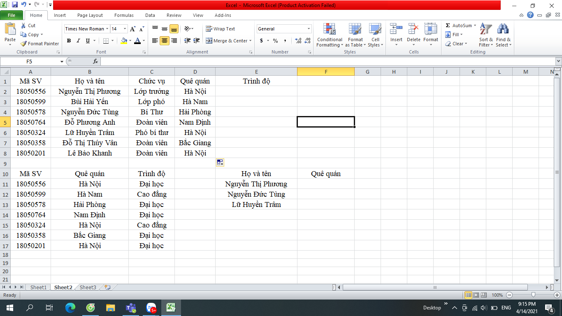The width and height of the screenshot is (562, 316).
Task: Open Conditional Formatting menu
Action: pyautogui.click(x=330, y=35)
